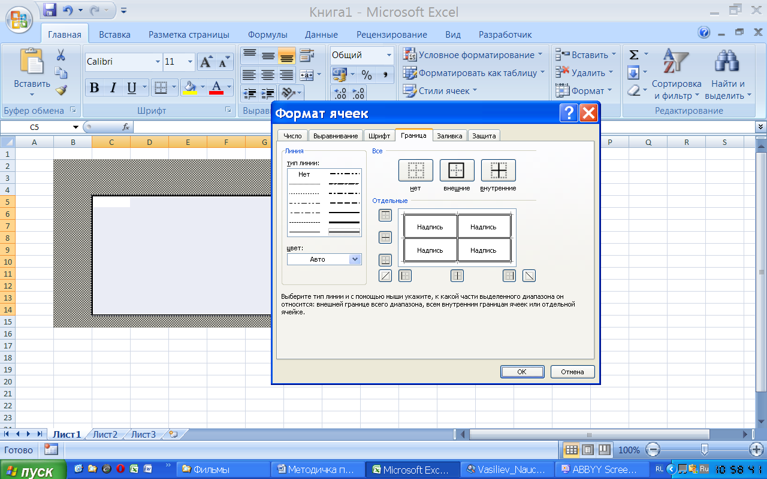Click the Increase Indent icon

click(x=268, y=93)
